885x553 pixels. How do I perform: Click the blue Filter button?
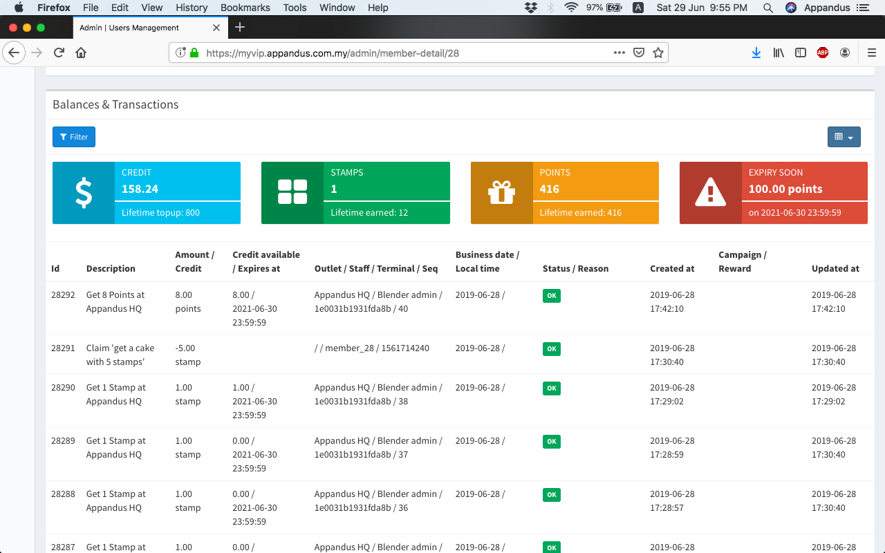pos(74,137)
